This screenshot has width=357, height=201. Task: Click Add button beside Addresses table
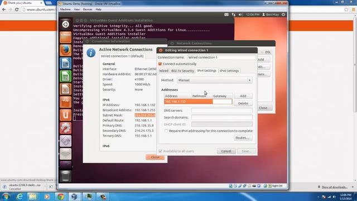point(243,96)
